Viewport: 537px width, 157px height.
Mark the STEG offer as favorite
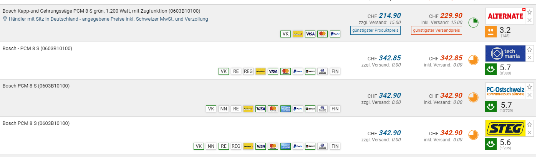point(530,125)
